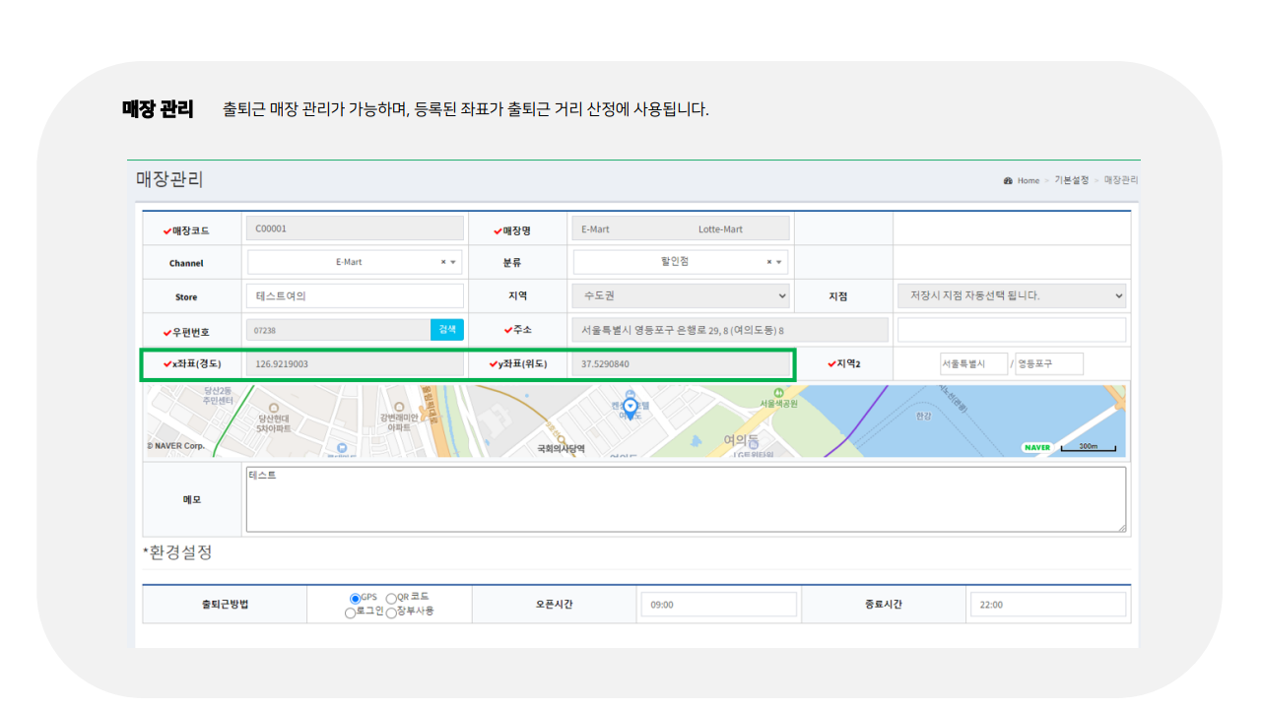This screenshot has height=709, width=1261.
Task: Open 기본설정 from the breadcrumb
Action: [x=1072, y=180]
